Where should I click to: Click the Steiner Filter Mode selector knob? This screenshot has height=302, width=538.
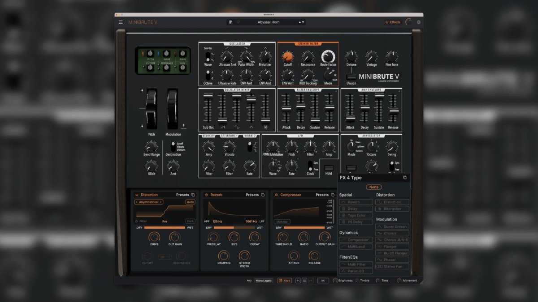point(328,75)
